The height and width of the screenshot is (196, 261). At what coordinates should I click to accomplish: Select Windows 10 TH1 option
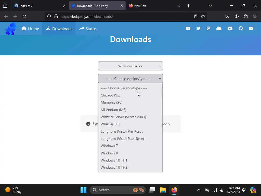(130, 160)
